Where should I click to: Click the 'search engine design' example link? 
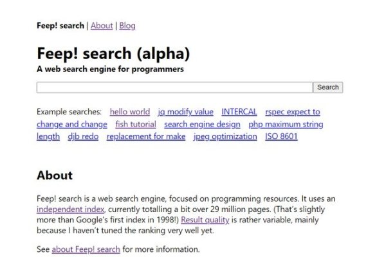202,124
